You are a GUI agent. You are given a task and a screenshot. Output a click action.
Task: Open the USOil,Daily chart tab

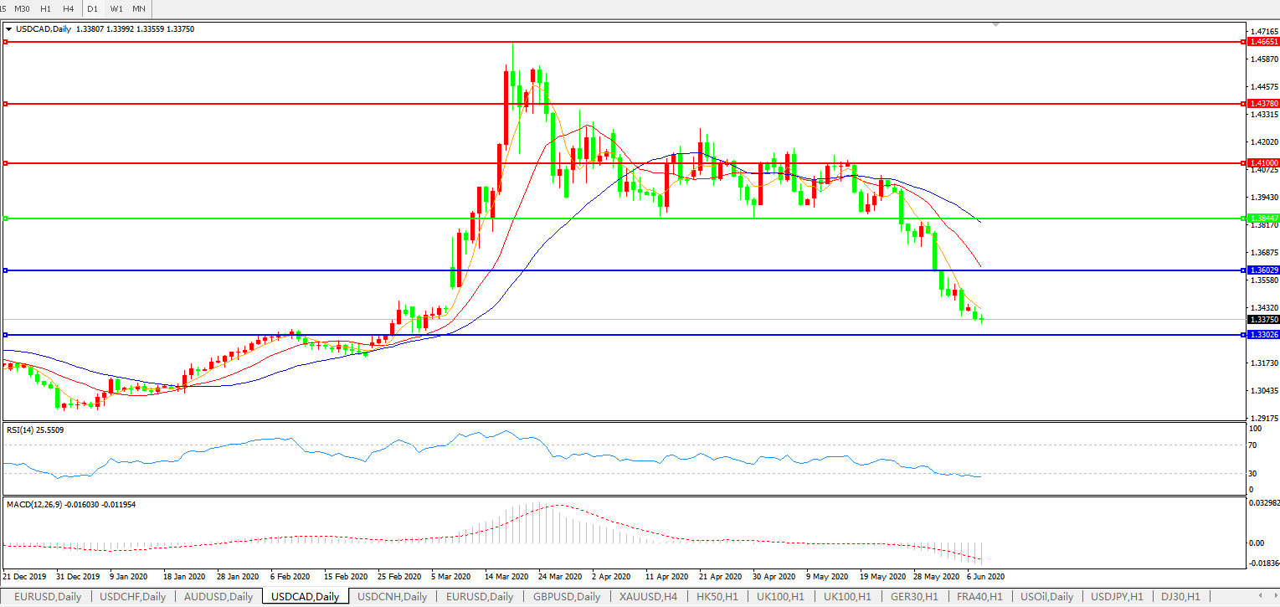click(1047, 597)
